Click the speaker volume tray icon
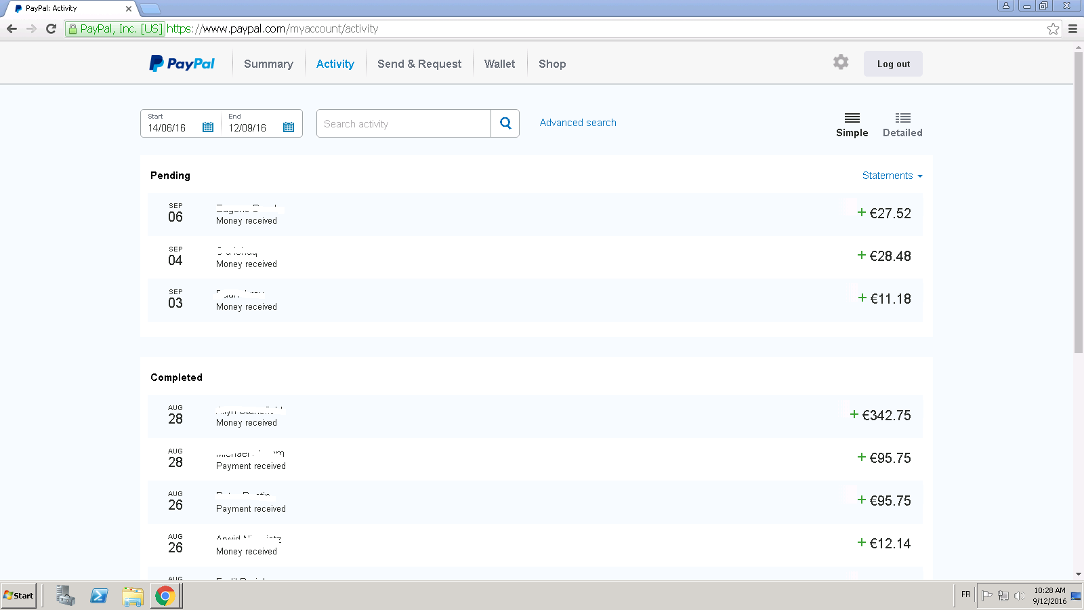This screenshot has width=1084, height=610. (1019, 595)
